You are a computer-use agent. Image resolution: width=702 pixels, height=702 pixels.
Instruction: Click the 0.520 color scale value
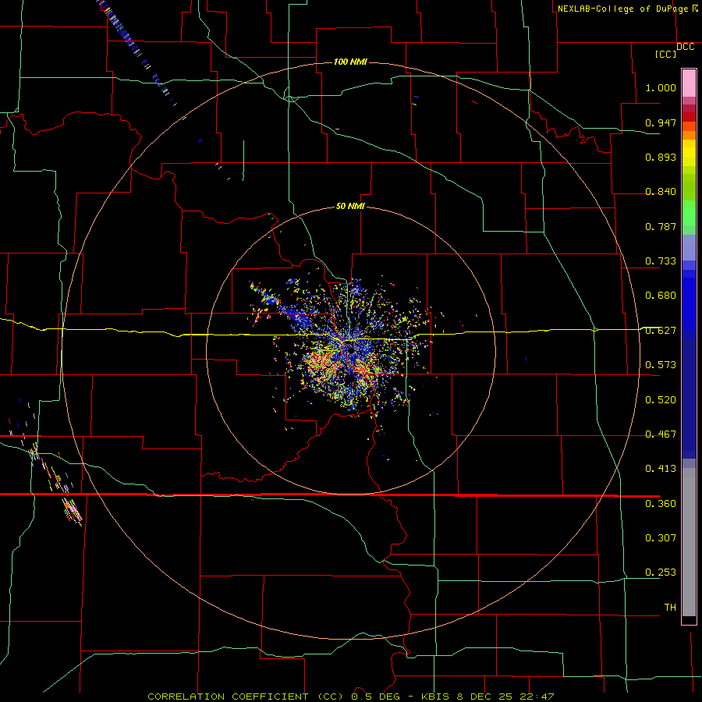point(661,400)
